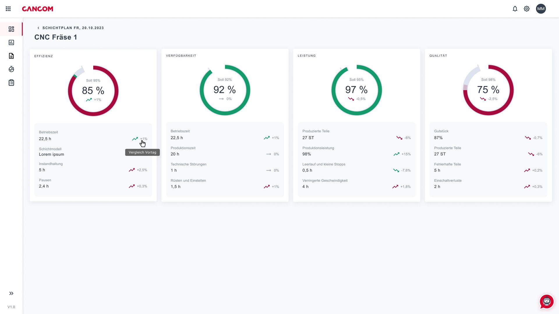Click the back arrow before SCHICHTPLAN
This screenshot has height=314, width=559.
click(x=38, y=28)
